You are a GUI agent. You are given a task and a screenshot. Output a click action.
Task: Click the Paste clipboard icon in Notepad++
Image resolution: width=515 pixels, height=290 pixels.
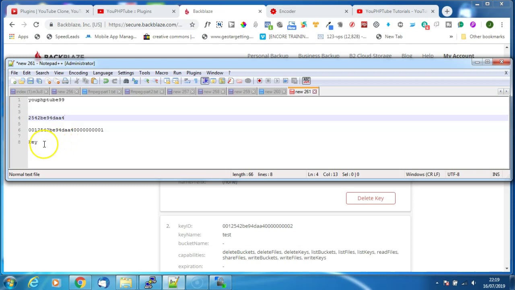pos(94,81)
